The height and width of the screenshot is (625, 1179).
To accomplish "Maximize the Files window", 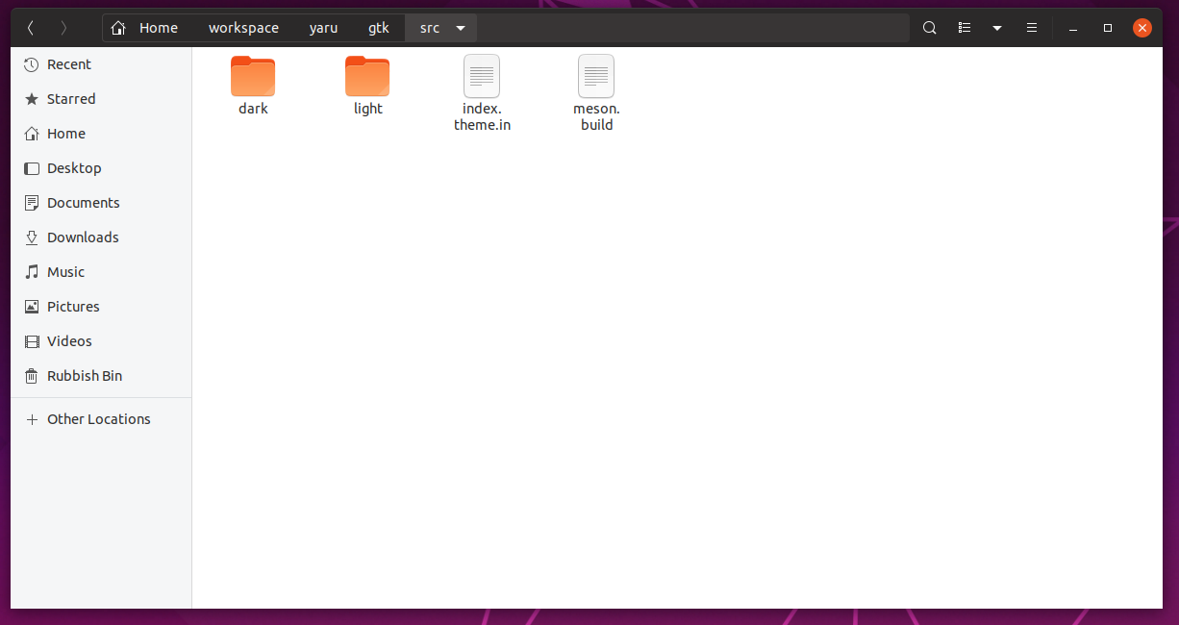I will pyautogui.click(x=1108, y=29).
